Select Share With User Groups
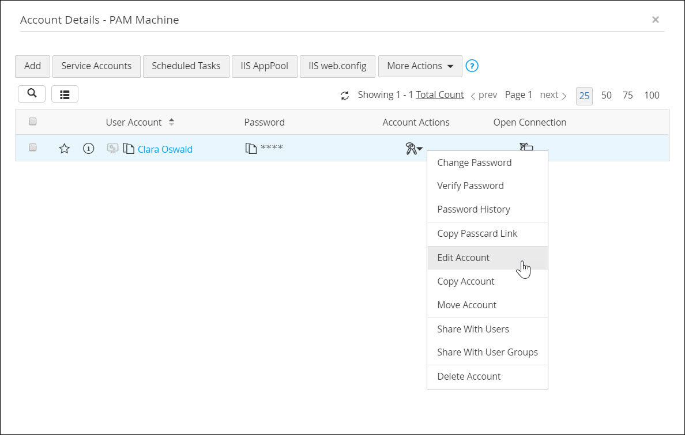This screenshot has width=685, height=435. (487, 352)
